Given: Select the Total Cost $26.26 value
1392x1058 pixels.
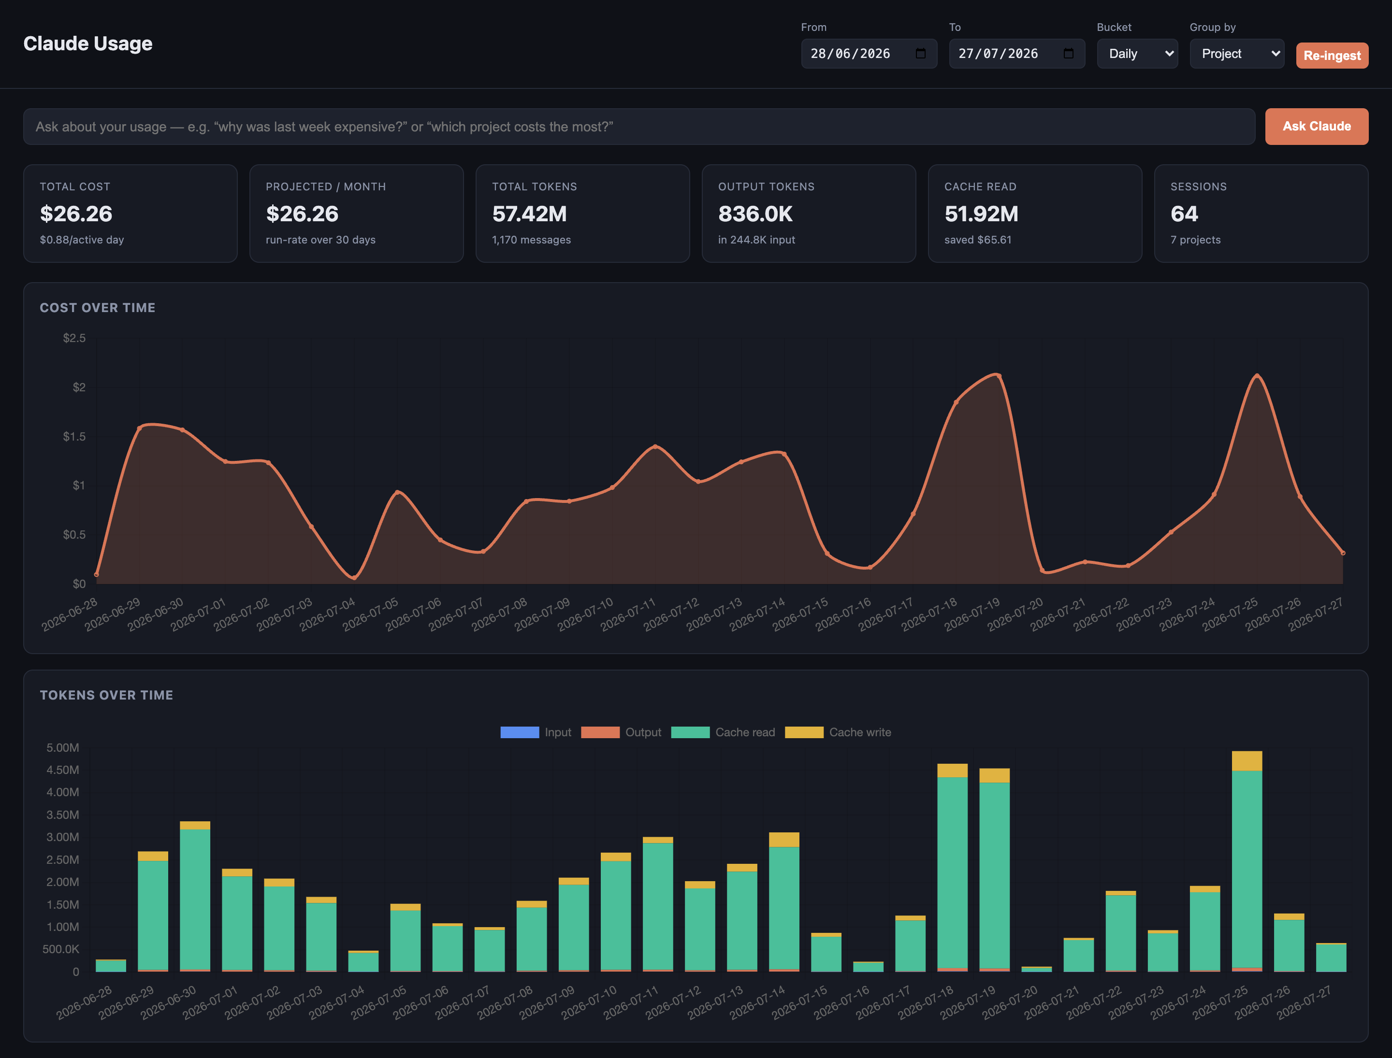Looking at the screenshot, I should pos(76,214).
